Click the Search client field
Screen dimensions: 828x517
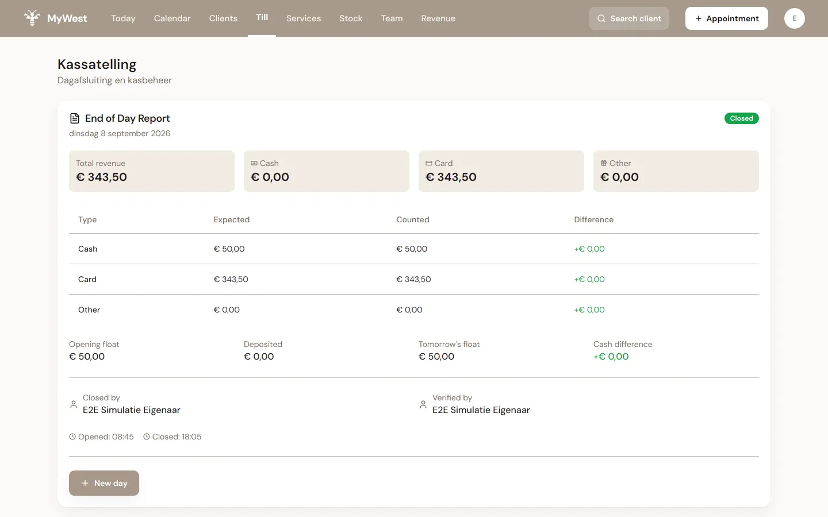pos(629,18)
